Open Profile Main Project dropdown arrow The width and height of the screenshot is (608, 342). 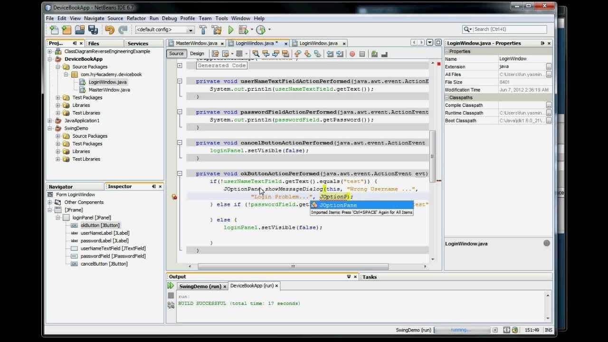(269, 30)
